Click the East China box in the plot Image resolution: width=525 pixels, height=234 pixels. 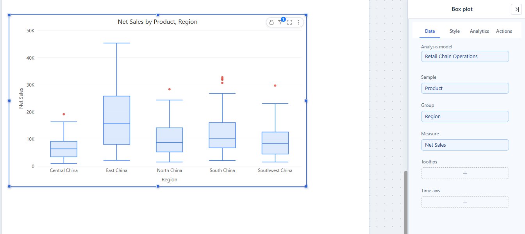[x=116, y=120]
